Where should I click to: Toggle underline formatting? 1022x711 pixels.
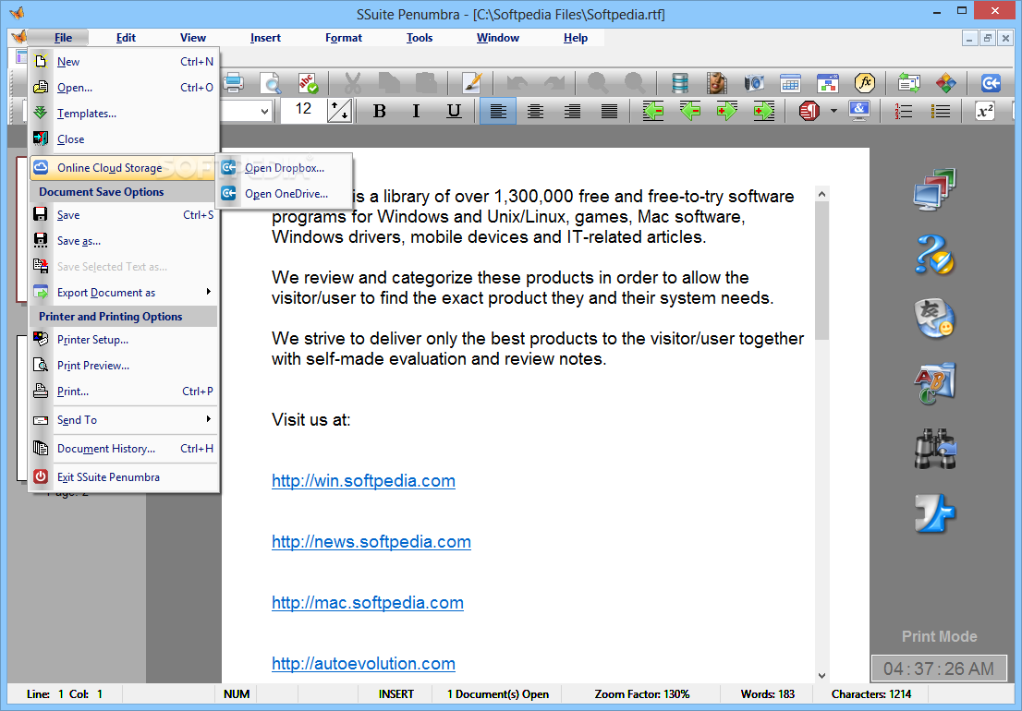pyautogui.click(x=454, y=112)
